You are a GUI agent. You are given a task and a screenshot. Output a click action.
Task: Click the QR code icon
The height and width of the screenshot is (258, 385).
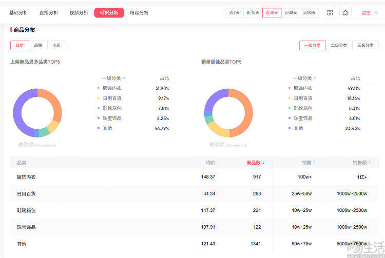[x=330, y=13]
